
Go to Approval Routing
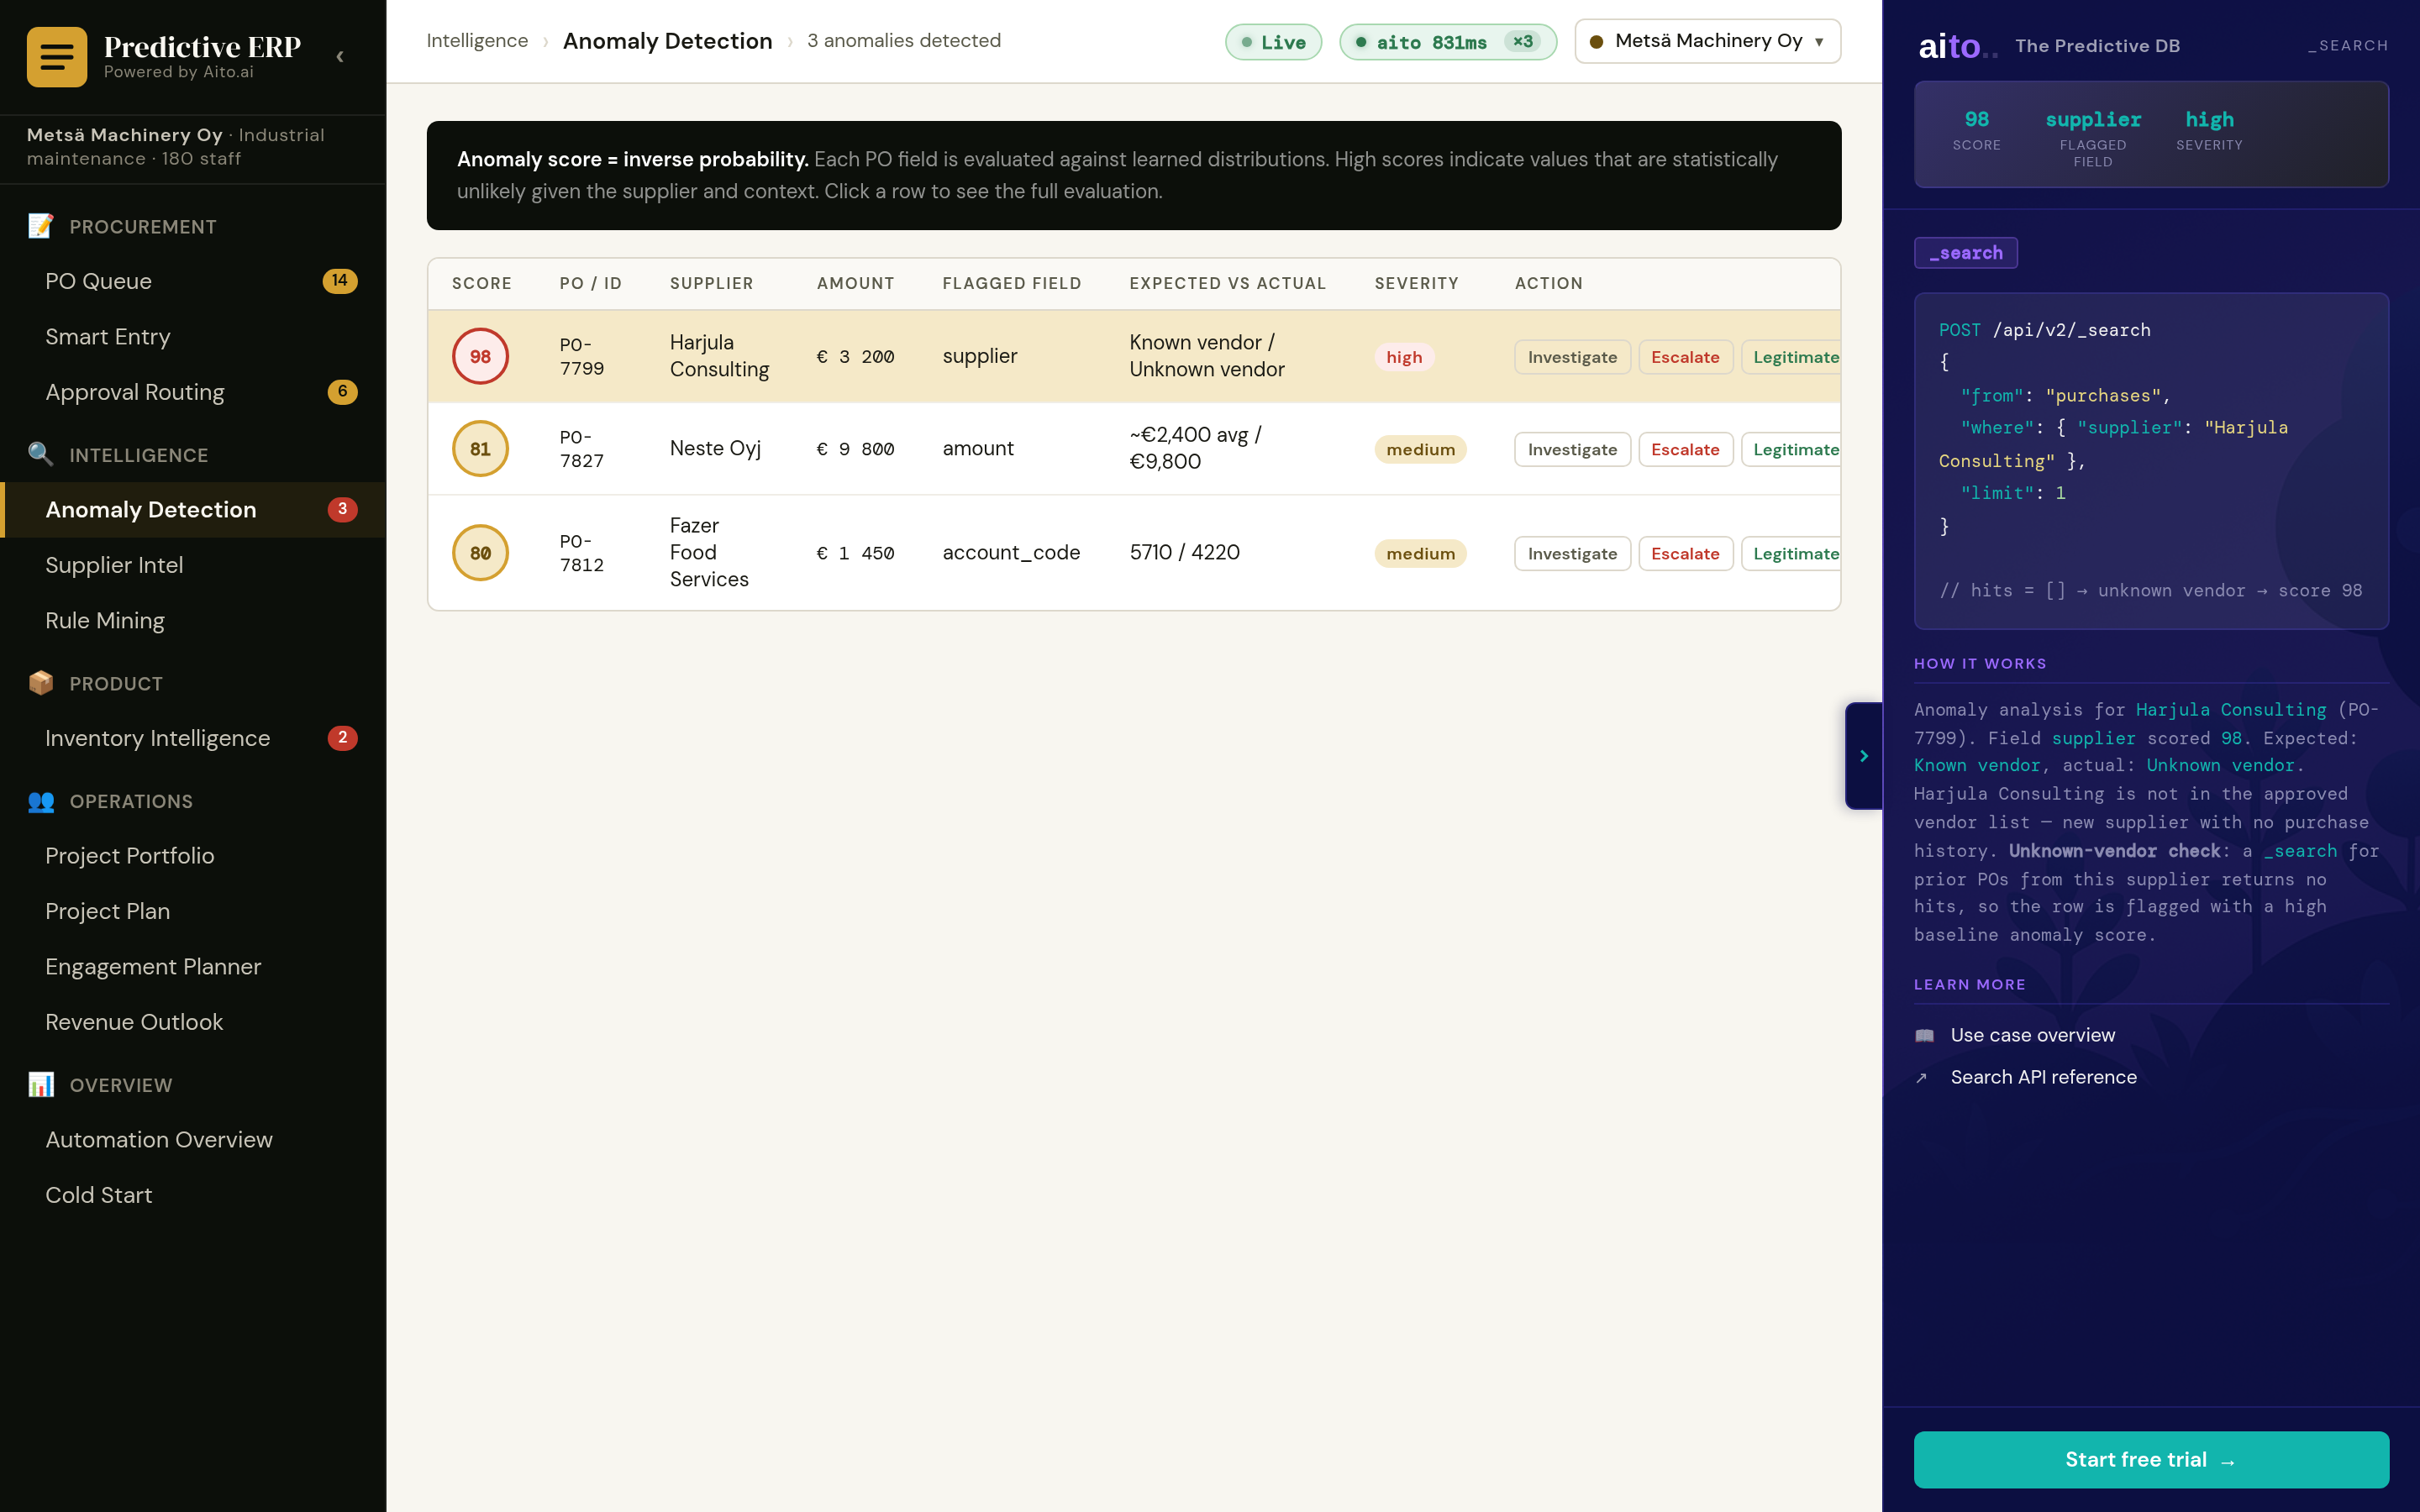pos(193,392)
